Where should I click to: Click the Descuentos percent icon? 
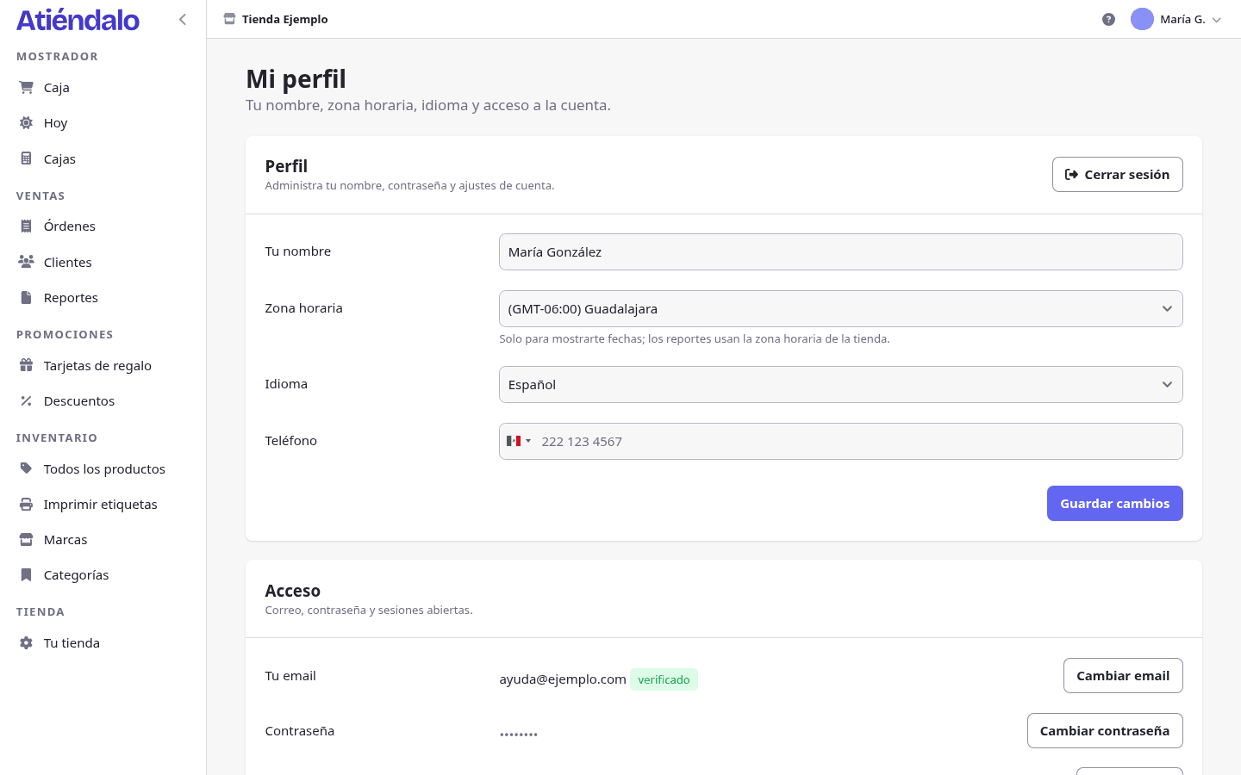27,401
